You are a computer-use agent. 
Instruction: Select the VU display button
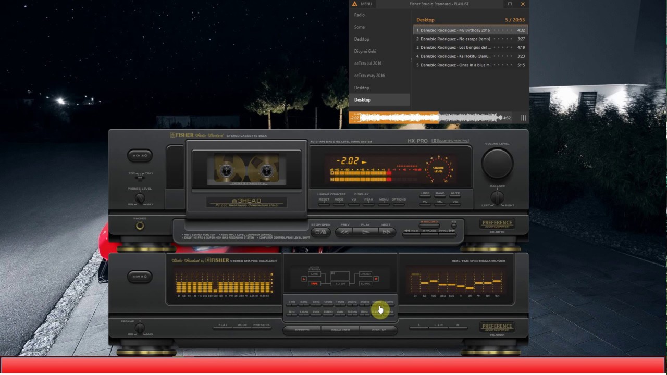tap(354, 205)
